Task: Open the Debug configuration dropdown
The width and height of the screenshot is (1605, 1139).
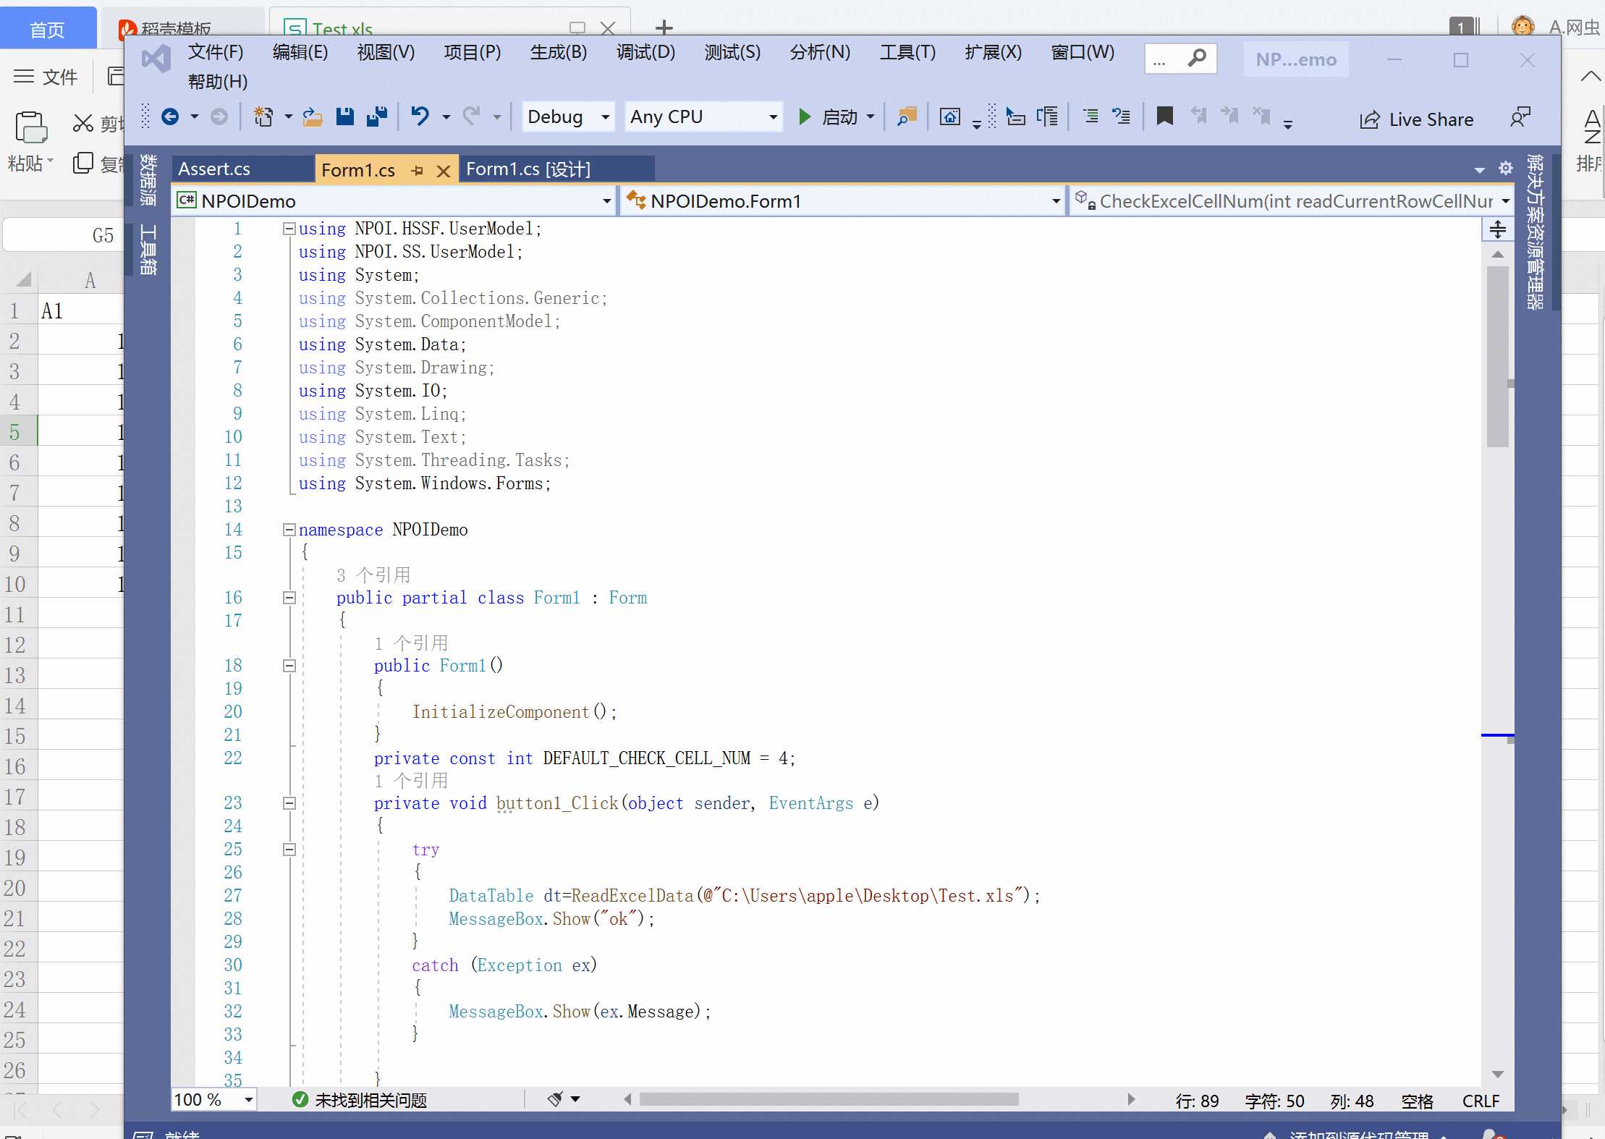Action: (x=568, y=117)
